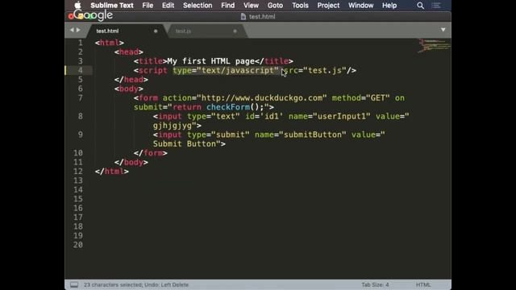Click the test.html file icon in title bar
This screenshot has width=516, height=290.
243,16
